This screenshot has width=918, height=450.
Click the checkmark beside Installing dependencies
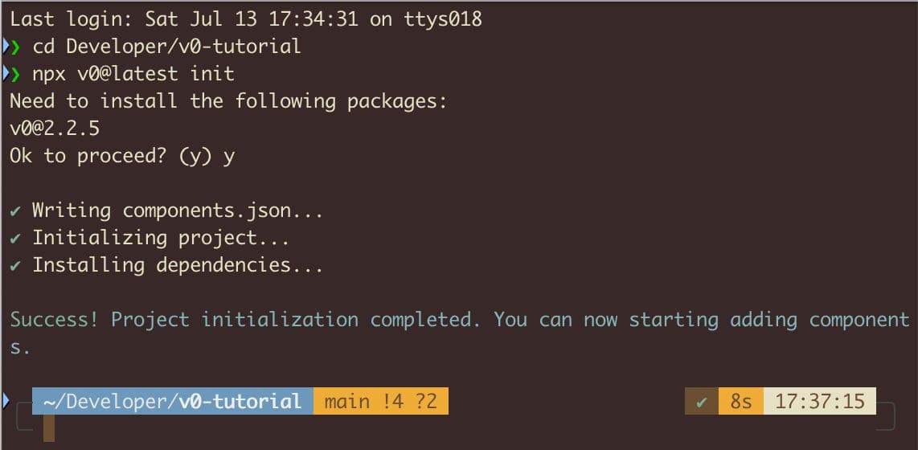coord(15,266)
